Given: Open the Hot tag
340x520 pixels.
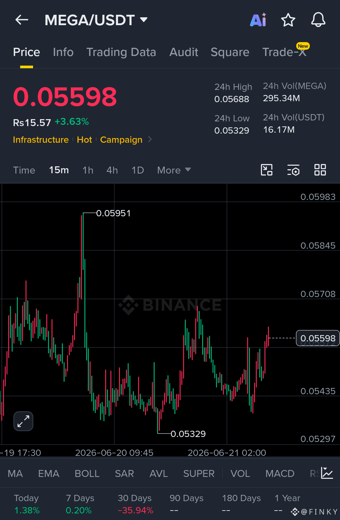Looking at the screenshot, I should point(84,140).
